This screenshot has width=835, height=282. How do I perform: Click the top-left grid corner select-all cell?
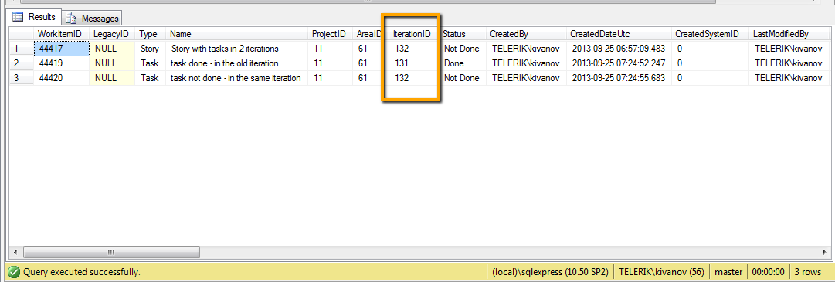[x=22, y=33]
